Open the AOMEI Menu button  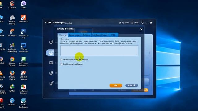[135, 23]
